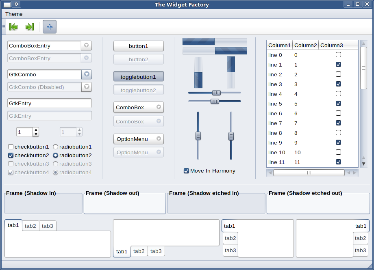Toggle togglebutton1 off
This screenshot has height=270, width=374.
pos(138,76)
